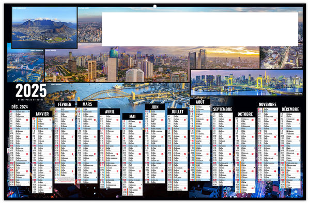Click the Table Mountain coastal city photo
This screenshot has height=204, width=310.
44,27
